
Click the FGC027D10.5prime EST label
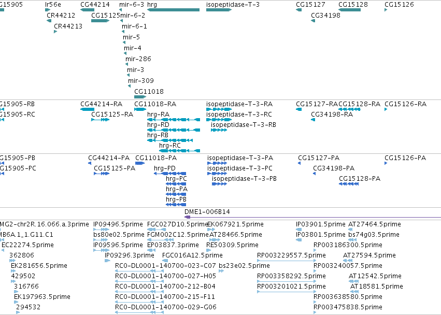[x=177, y=224]
